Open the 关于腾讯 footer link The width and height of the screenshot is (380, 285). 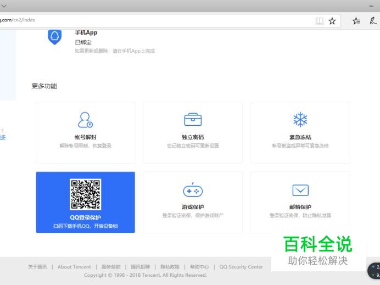(37, 267)
